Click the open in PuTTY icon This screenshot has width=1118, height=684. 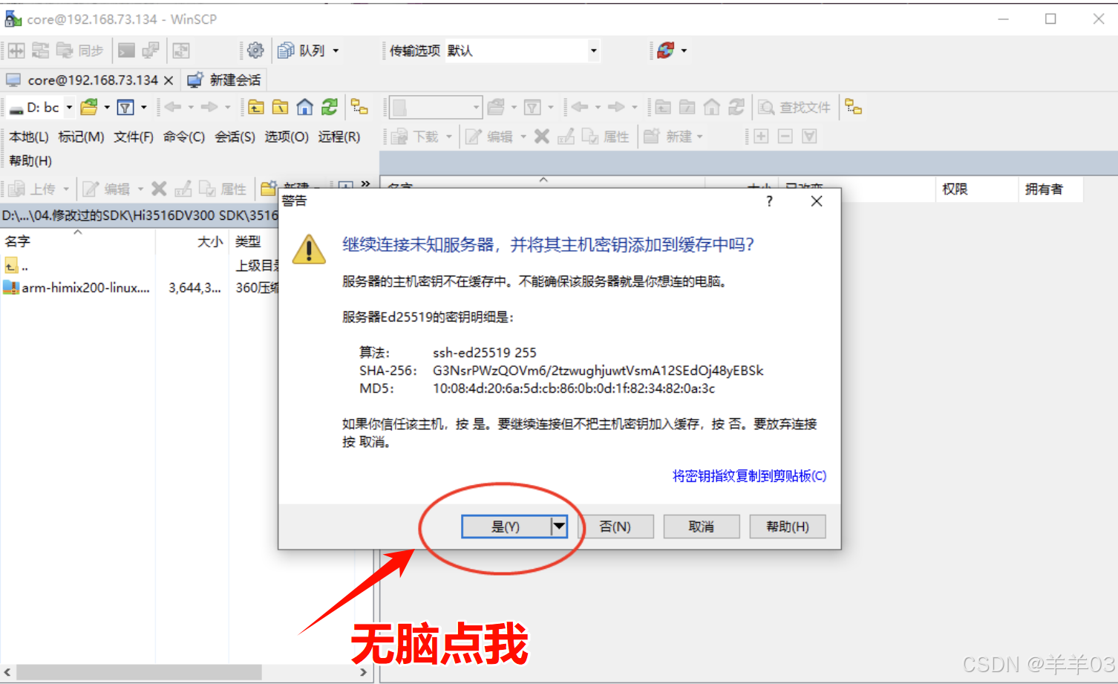coord(151,51)
